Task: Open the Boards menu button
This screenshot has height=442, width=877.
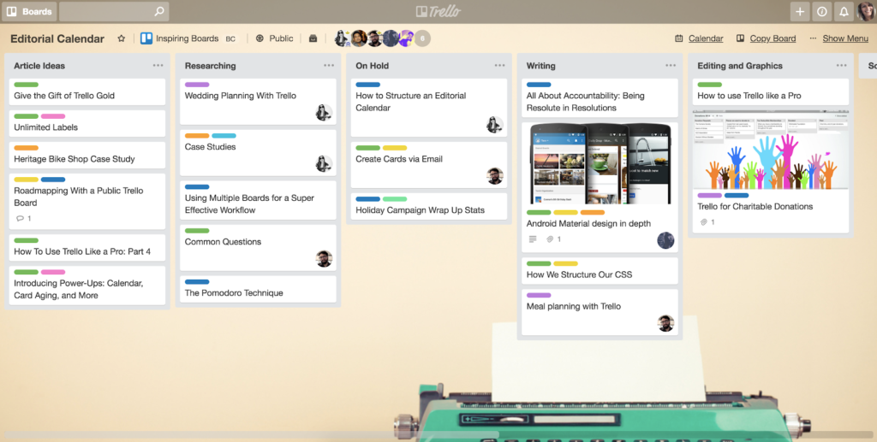Action: tap(29, 11)
